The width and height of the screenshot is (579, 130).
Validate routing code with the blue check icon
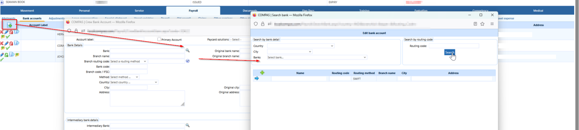[x=188, y=61]
